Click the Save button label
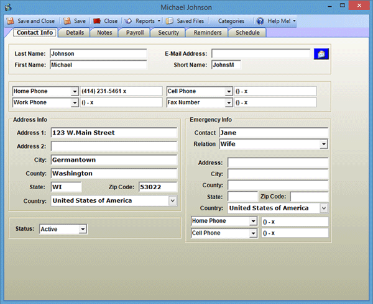373x304 pixels. coord(80,21)
